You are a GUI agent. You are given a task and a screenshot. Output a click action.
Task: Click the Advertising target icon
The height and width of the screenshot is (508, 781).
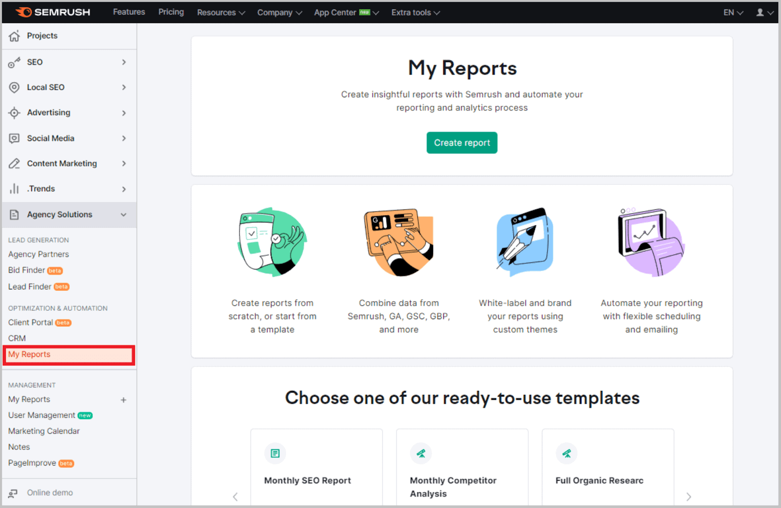tap(14, 113)
